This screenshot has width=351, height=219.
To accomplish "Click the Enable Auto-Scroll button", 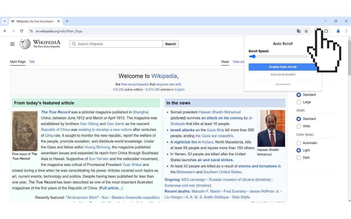I will pyautogui.click(x=283, y=67).
